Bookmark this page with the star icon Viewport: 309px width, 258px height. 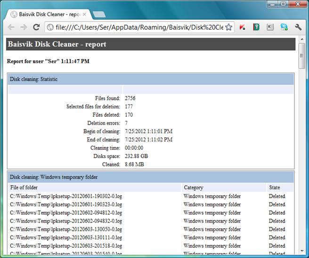(x=228, y=27)
